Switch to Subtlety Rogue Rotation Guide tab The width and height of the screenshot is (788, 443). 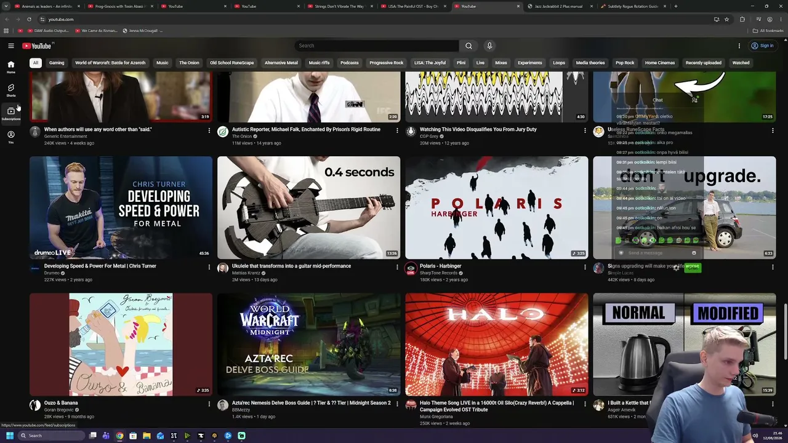(x=633, y=6)
